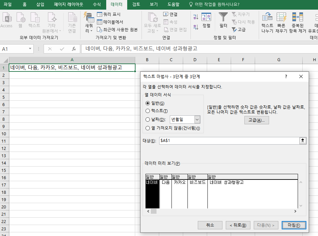Viewport: 318px width, 236px height.
Task: Switch to 페이지 레이아웃 tab
Action: 69,4
